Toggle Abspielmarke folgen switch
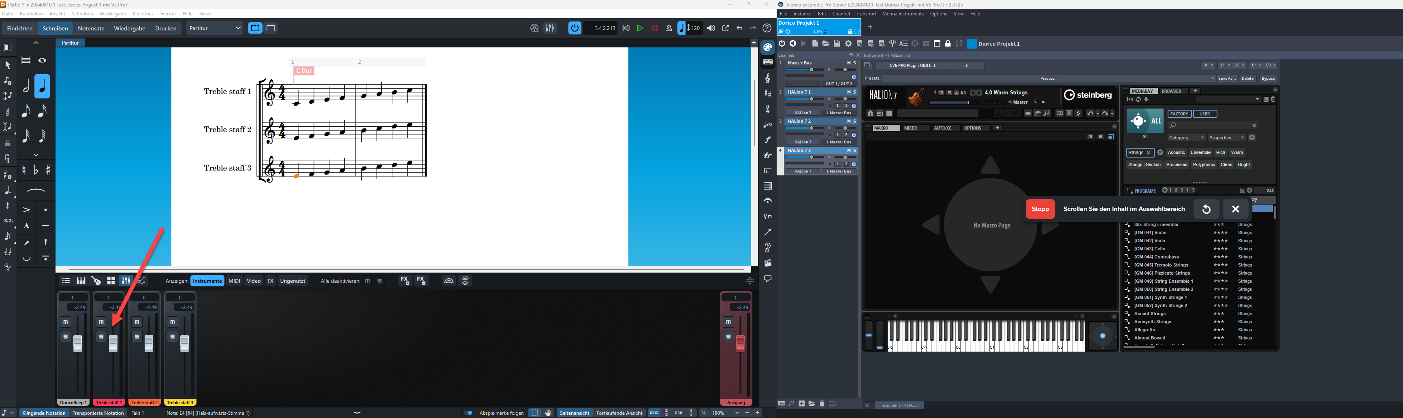The height and width of the screenshot is (418, 1403). coord(468,413)
